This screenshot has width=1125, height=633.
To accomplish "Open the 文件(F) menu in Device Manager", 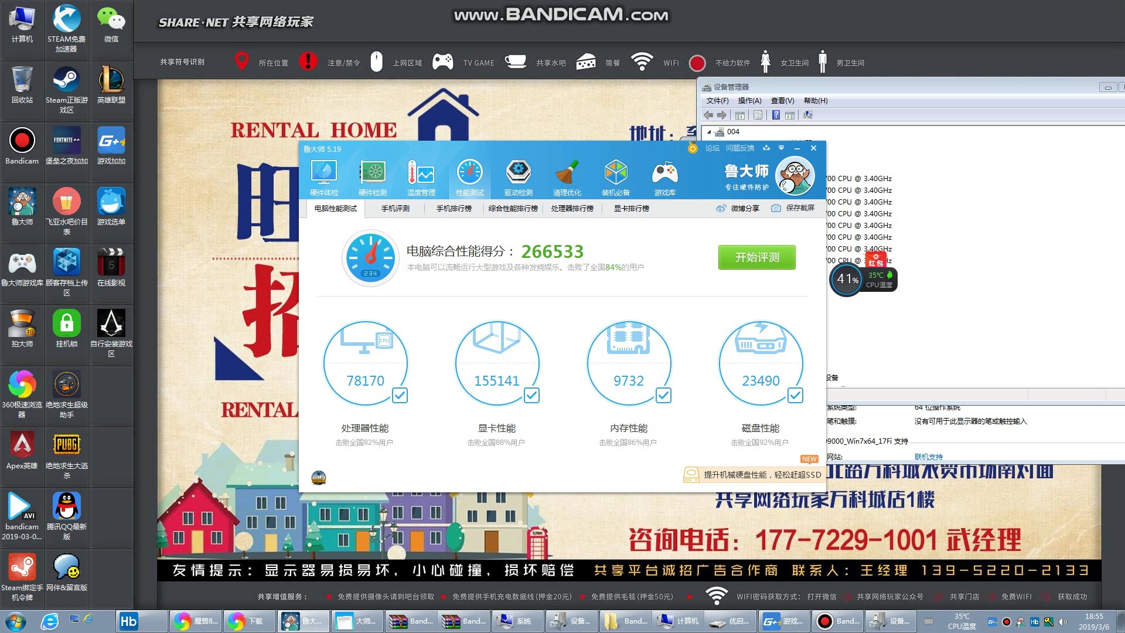I will click(717, 101).
